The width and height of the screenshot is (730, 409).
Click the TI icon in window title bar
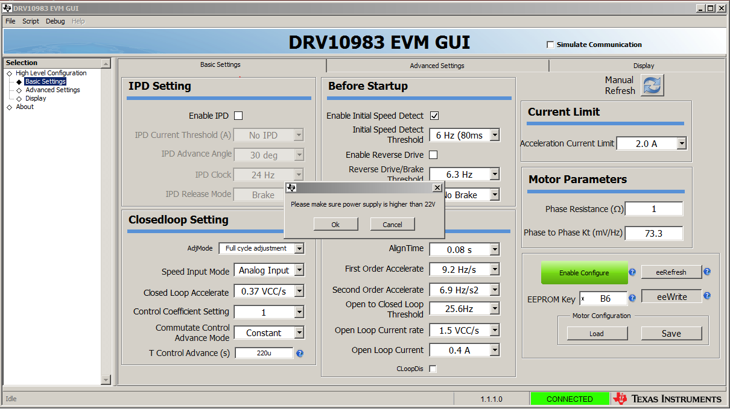pyautogui.click(x=7, y=8)
